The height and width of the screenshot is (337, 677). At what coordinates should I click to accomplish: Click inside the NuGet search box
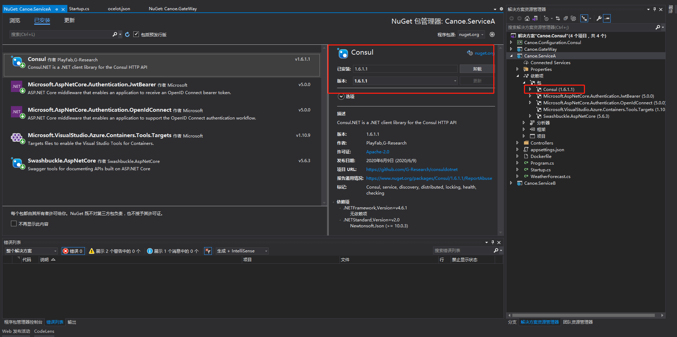(x=60, y=34)
